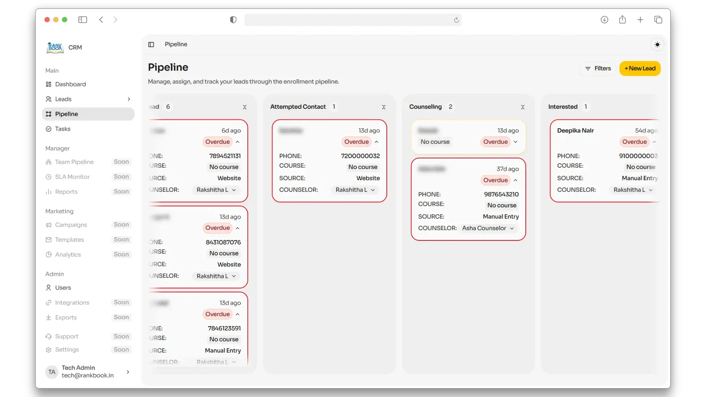Click the Campaigns megaphone icon
706x397 pixels.
[49, 225]
